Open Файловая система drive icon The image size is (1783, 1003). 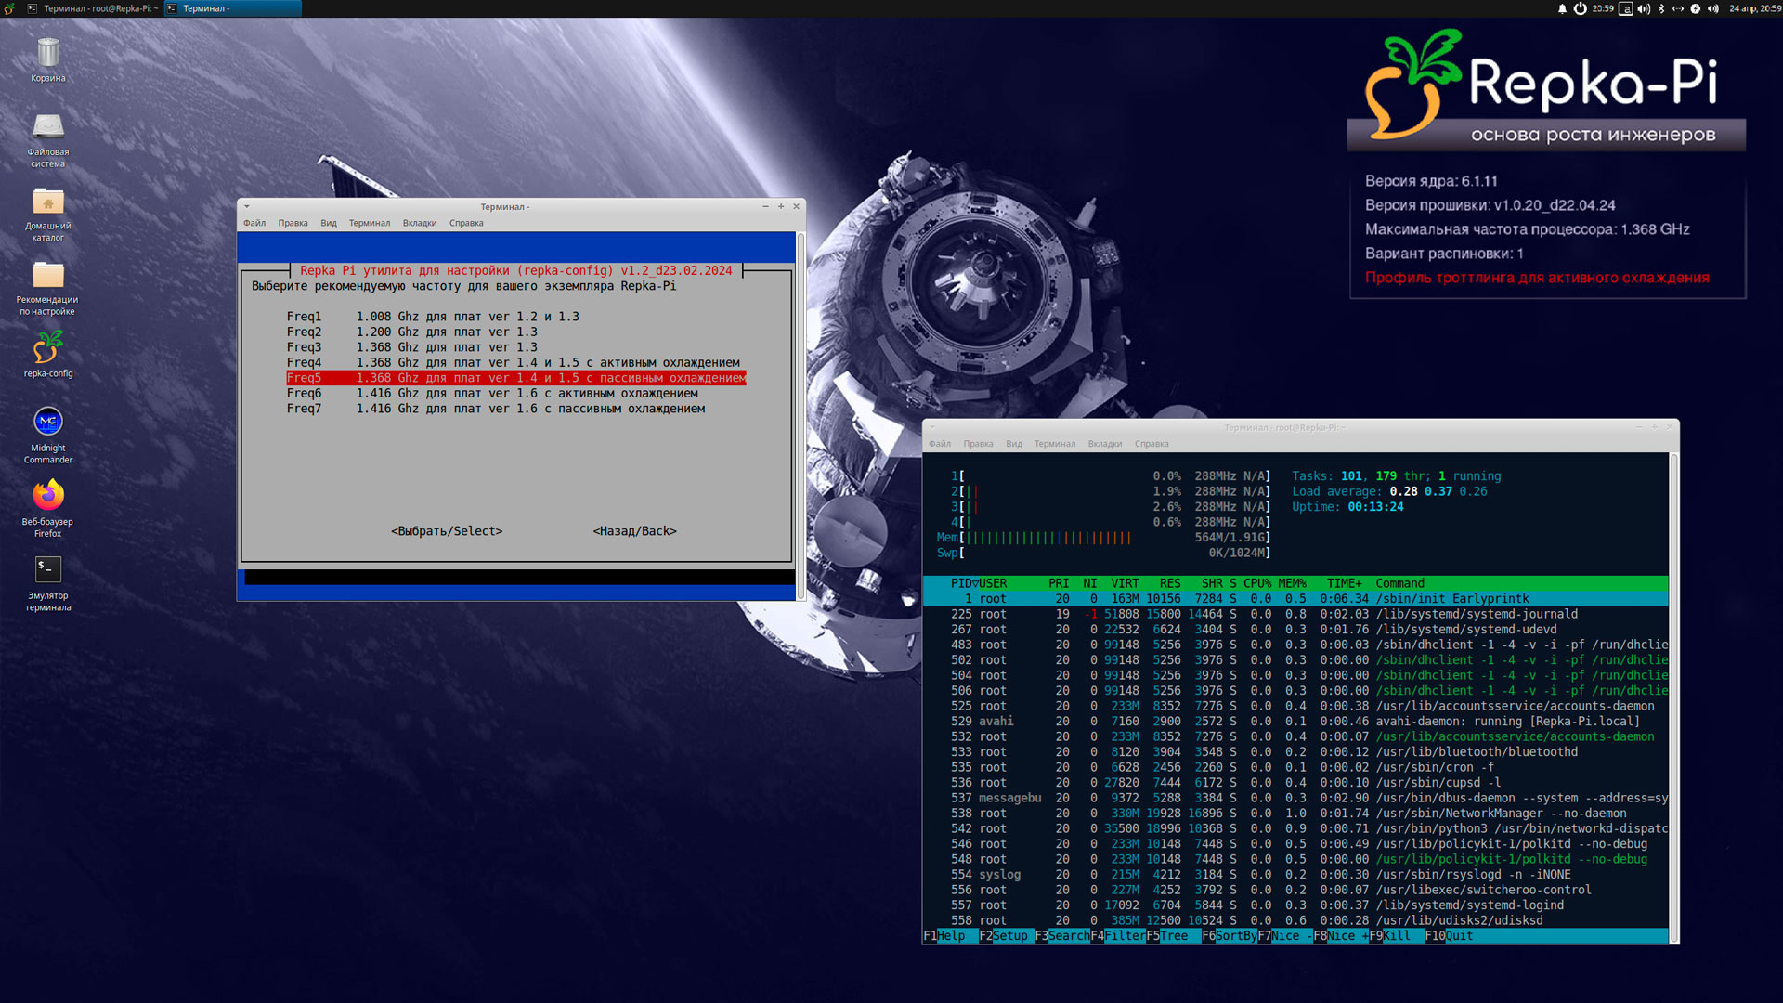[x=48, y=126]
